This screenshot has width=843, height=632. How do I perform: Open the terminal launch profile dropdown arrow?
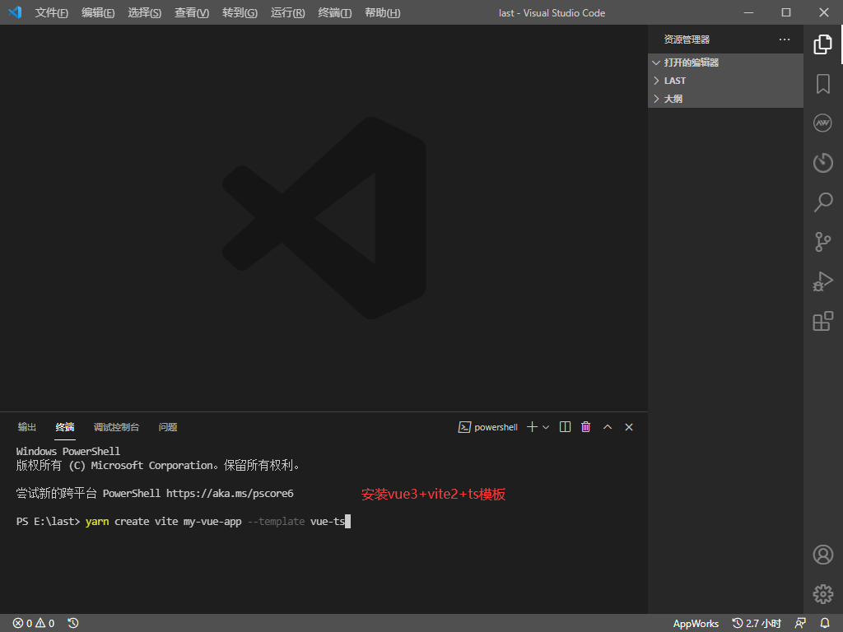coord(546,427)
